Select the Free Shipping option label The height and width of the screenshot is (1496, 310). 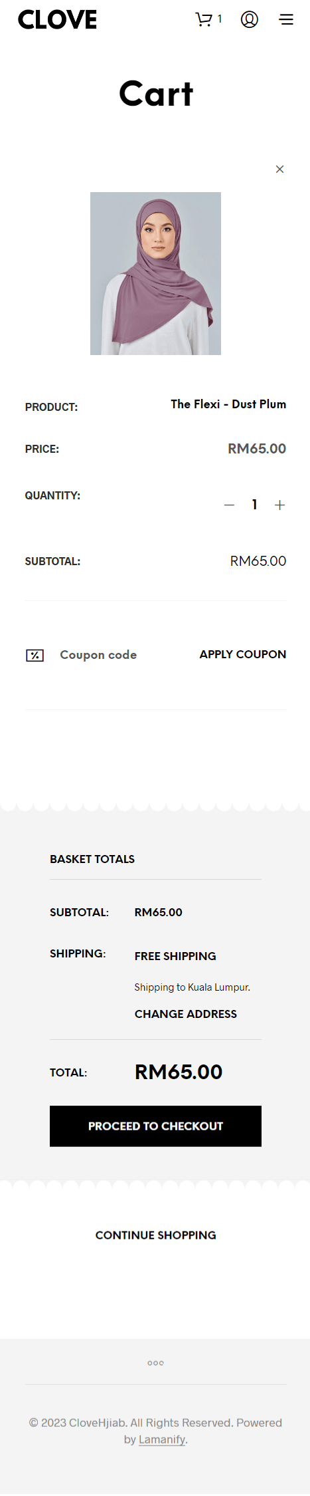(x=175, y=955)
